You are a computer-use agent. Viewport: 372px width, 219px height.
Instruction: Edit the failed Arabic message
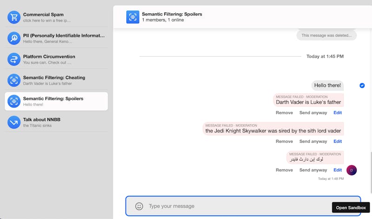tap(338, 170)
